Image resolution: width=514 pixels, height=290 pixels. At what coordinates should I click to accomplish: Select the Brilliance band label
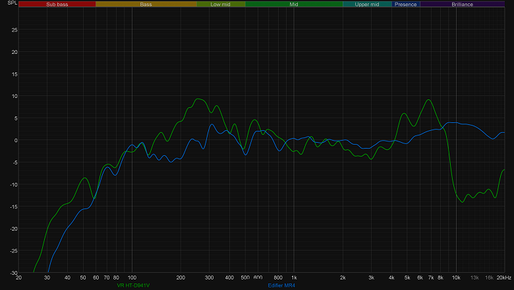[x=462, y=4]
